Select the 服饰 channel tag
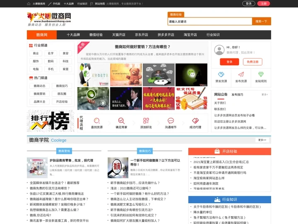This screenshot has height=224, width=298. pyautogui.click(x=36, y=61)
